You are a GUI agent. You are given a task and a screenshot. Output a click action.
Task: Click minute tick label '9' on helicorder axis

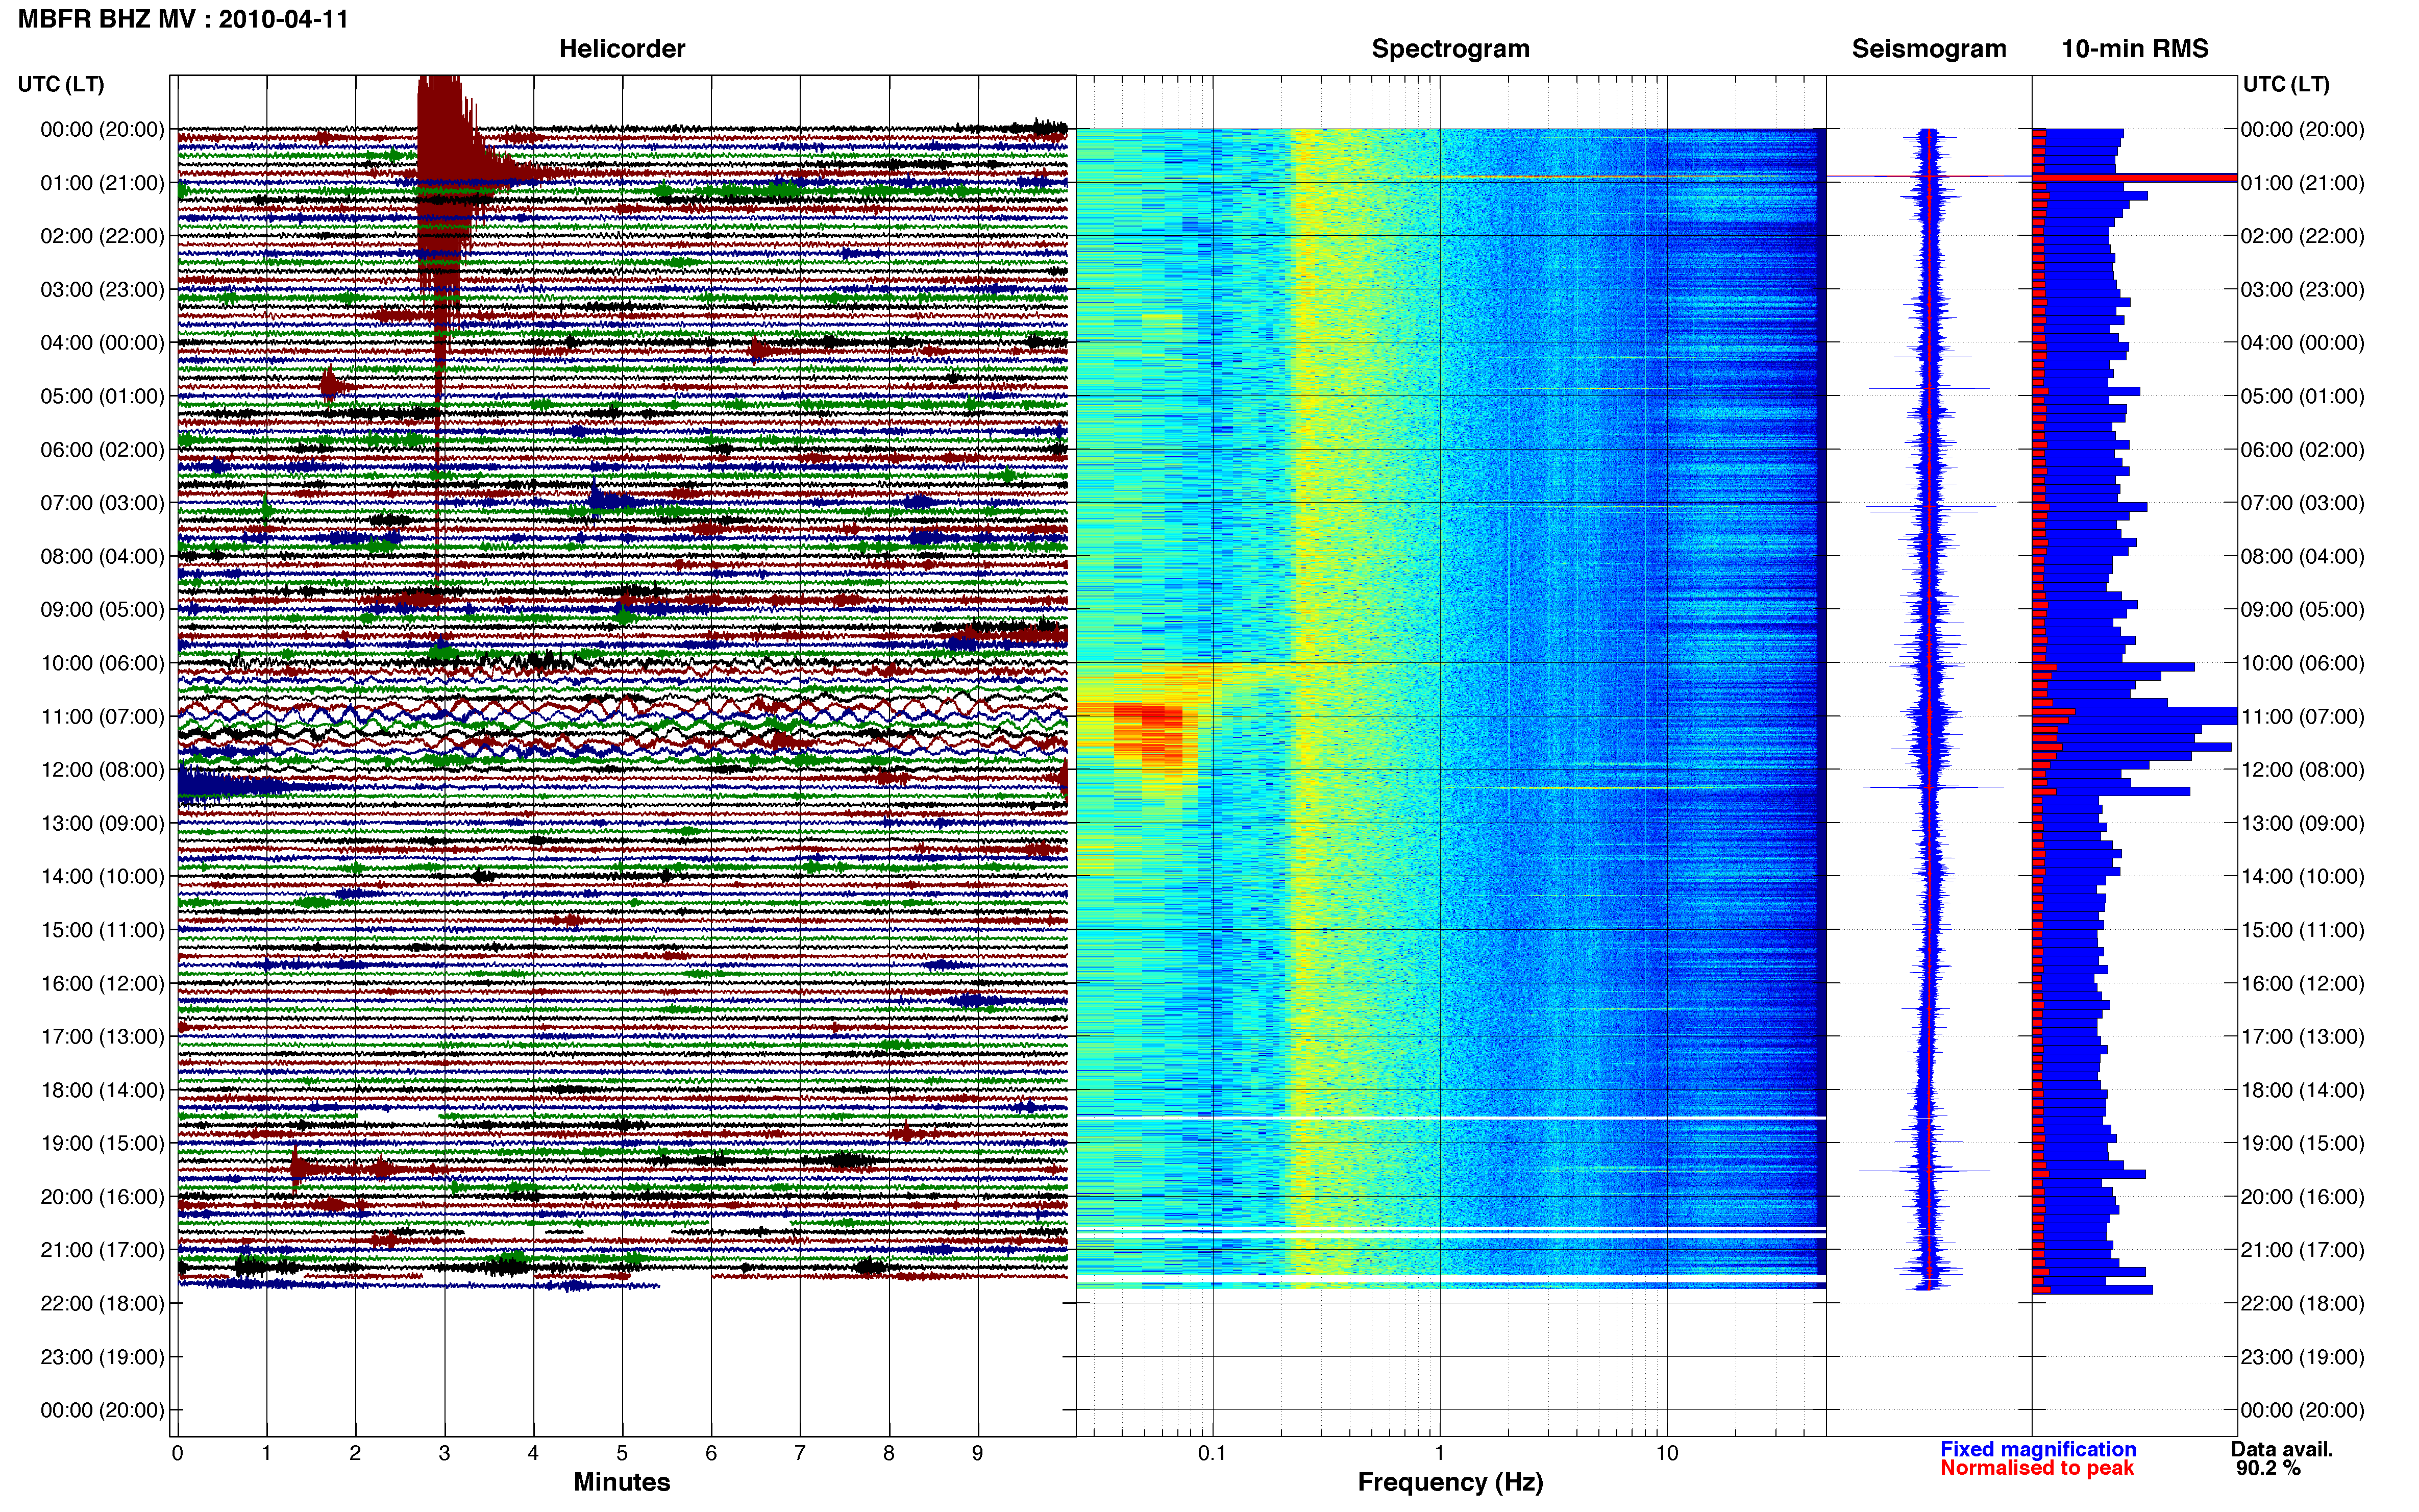[x=977, y=1453]
